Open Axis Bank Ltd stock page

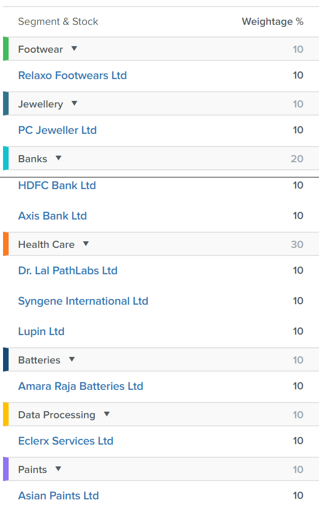(53, 215)
